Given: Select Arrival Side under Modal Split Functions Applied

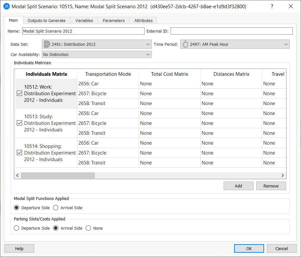Looking at the screenshot, I should pos(56,208).
